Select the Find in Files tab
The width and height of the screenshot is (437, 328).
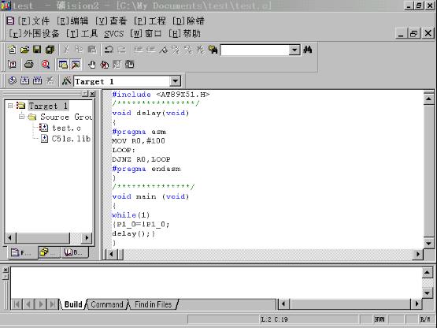tap(153, 304)
